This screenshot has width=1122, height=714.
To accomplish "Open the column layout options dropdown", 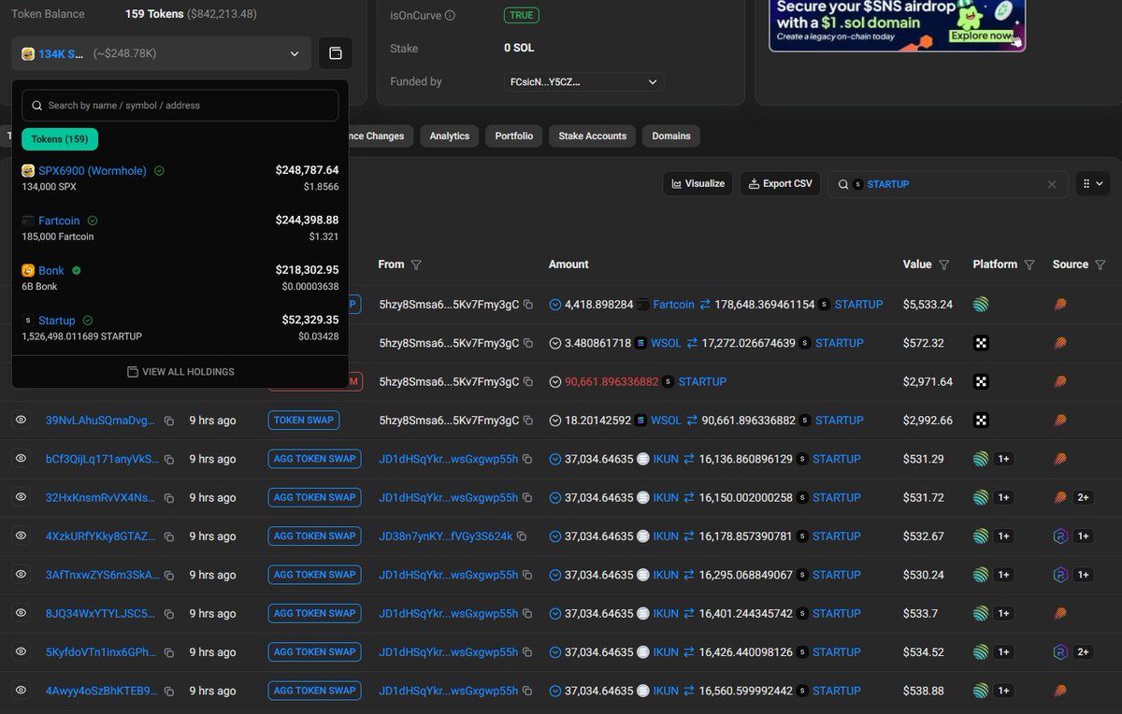I will [x=1092, y=184].
